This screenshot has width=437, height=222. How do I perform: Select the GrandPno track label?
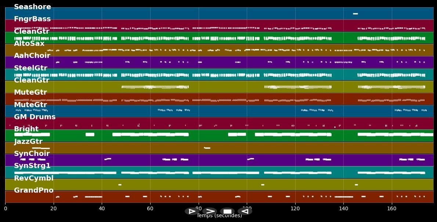(34, 190)
